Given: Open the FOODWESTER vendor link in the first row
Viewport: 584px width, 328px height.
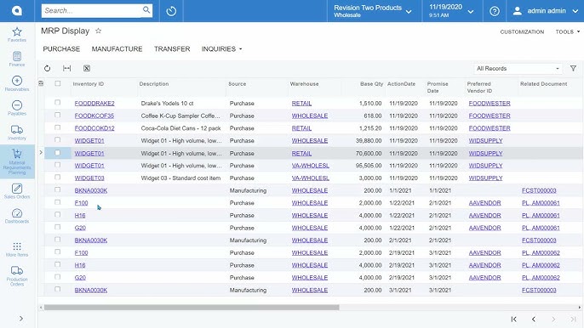Looking at the screenshot, I should [490, 104].
